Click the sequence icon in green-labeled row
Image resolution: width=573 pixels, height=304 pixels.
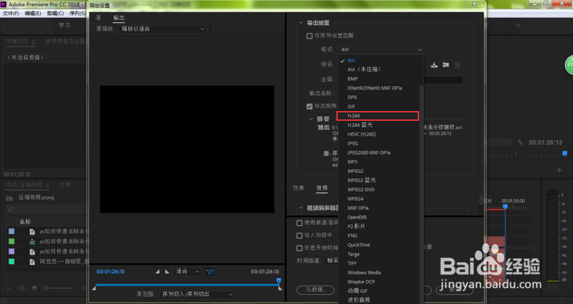pos(32,242)
